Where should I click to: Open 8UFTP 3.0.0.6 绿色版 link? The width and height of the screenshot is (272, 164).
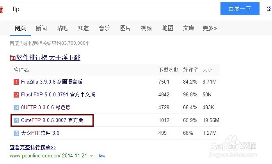[x=46, y=107]
